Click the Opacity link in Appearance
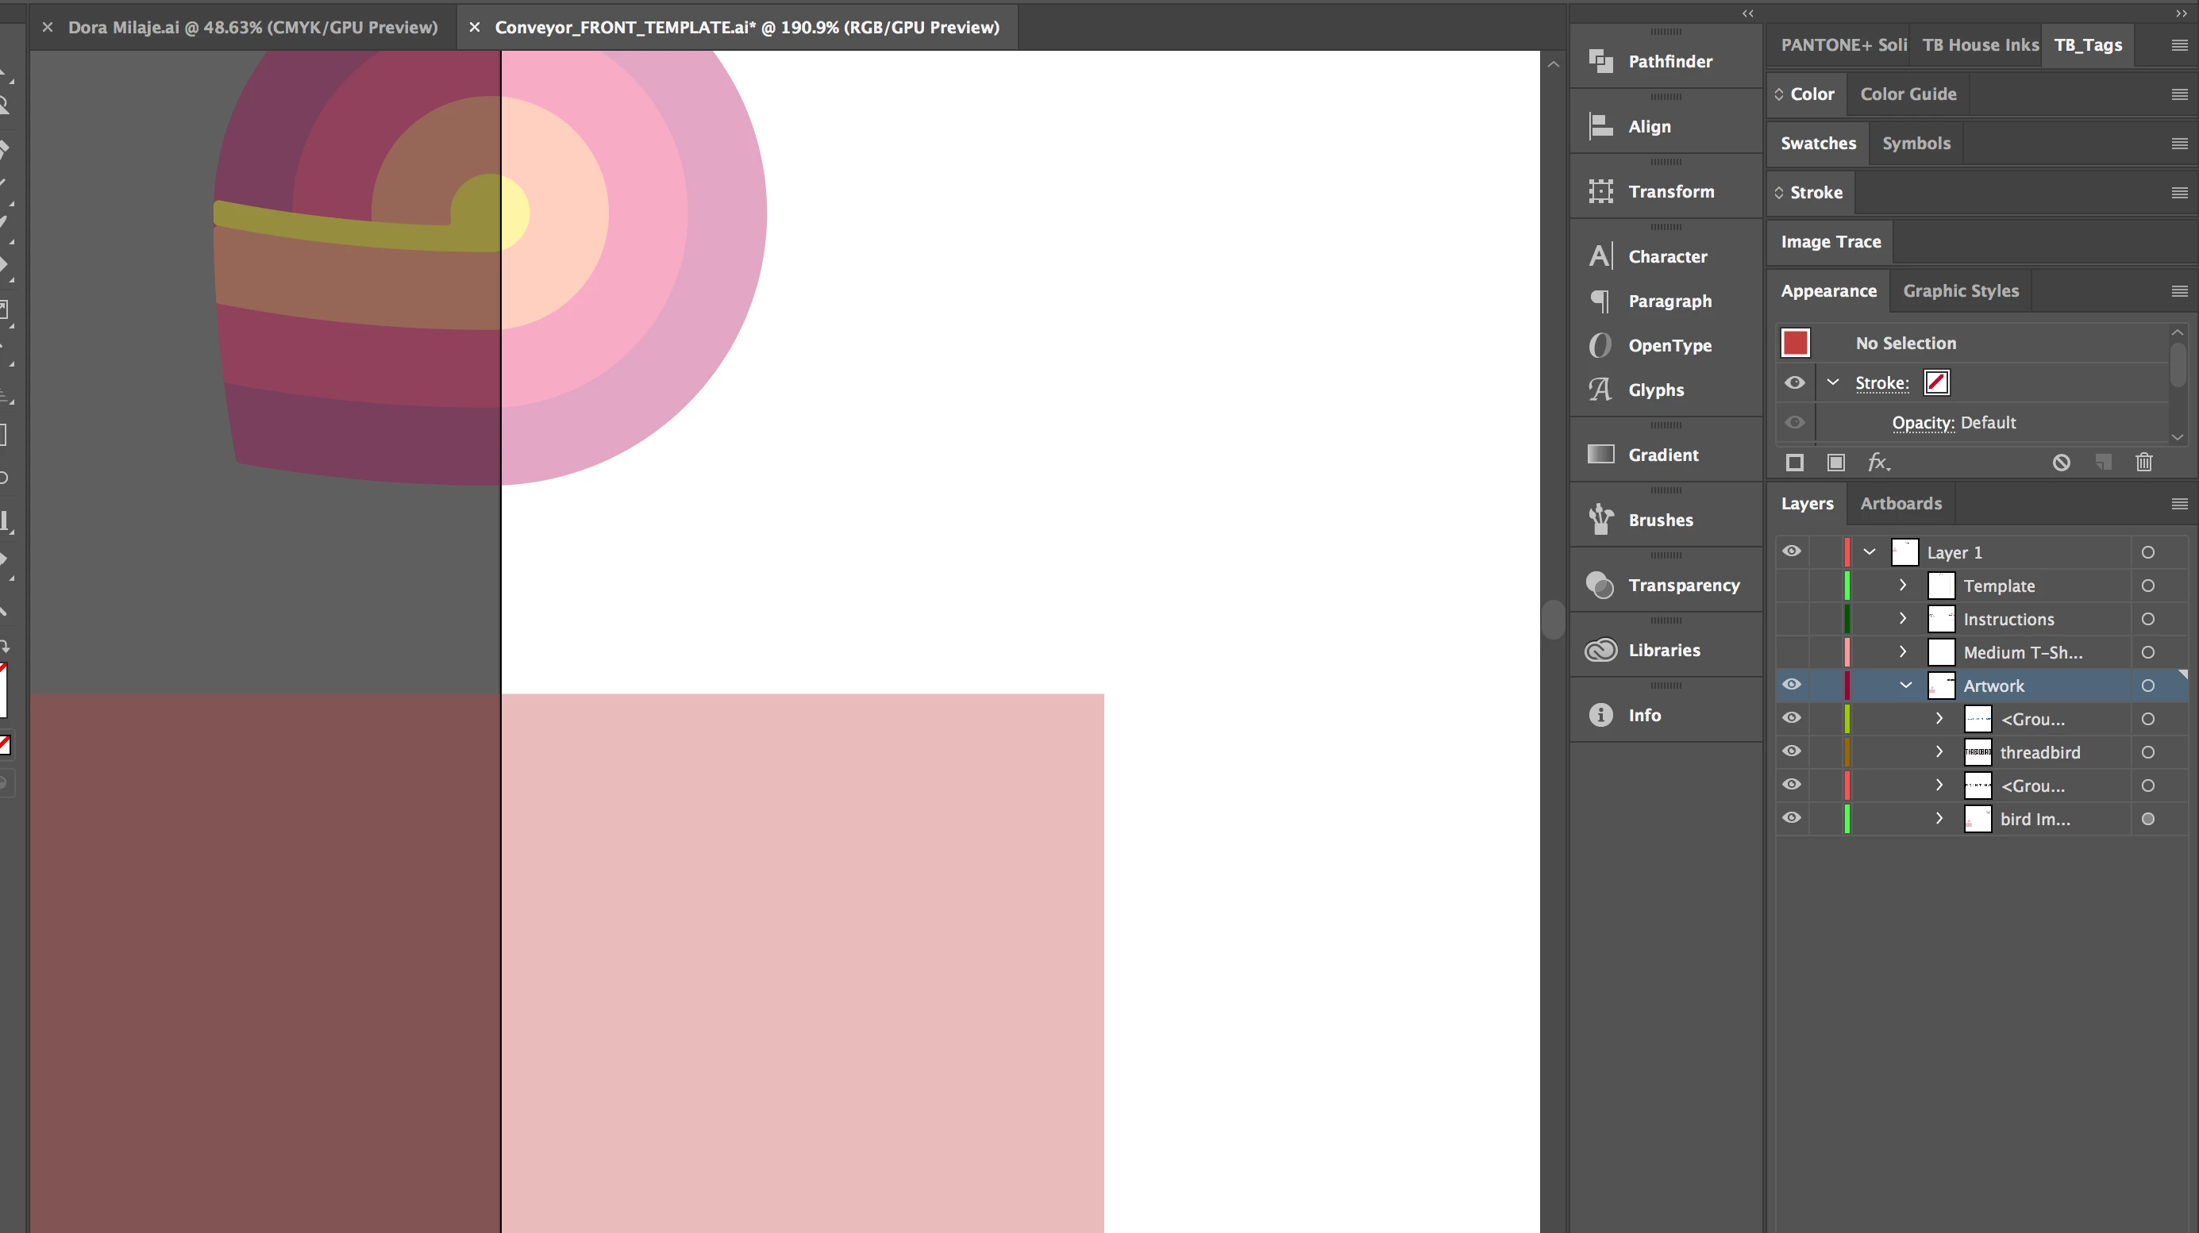2199x1233 pixels. [x=1923, y=422]
